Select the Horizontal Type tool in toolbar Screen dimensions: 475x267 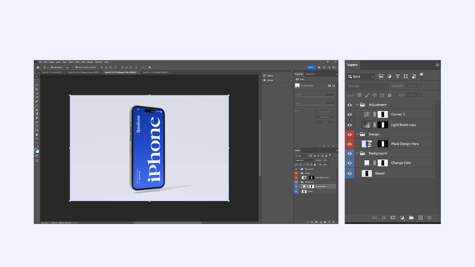click(x=37, y=126)
